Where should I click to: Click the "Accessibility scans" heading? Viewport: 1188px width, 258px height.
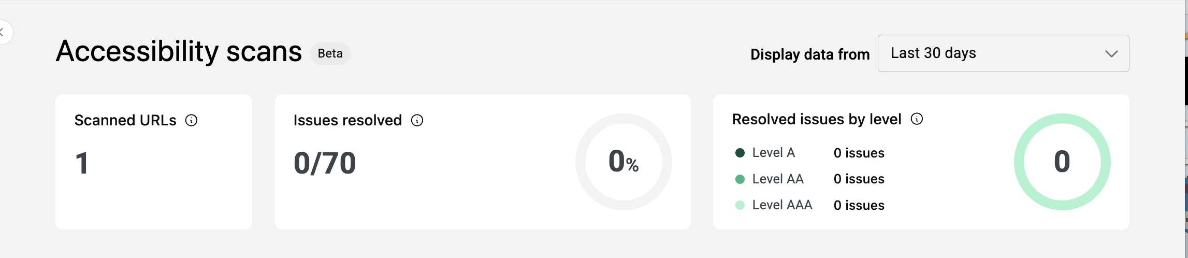click(179, 52)
